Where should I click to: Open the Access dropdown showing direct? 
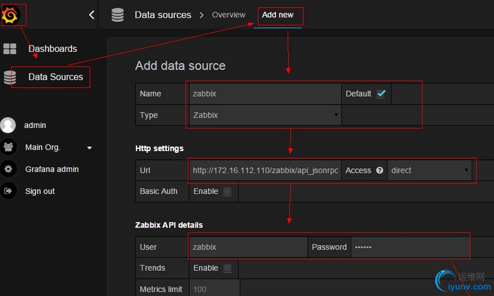pos(429,170)
